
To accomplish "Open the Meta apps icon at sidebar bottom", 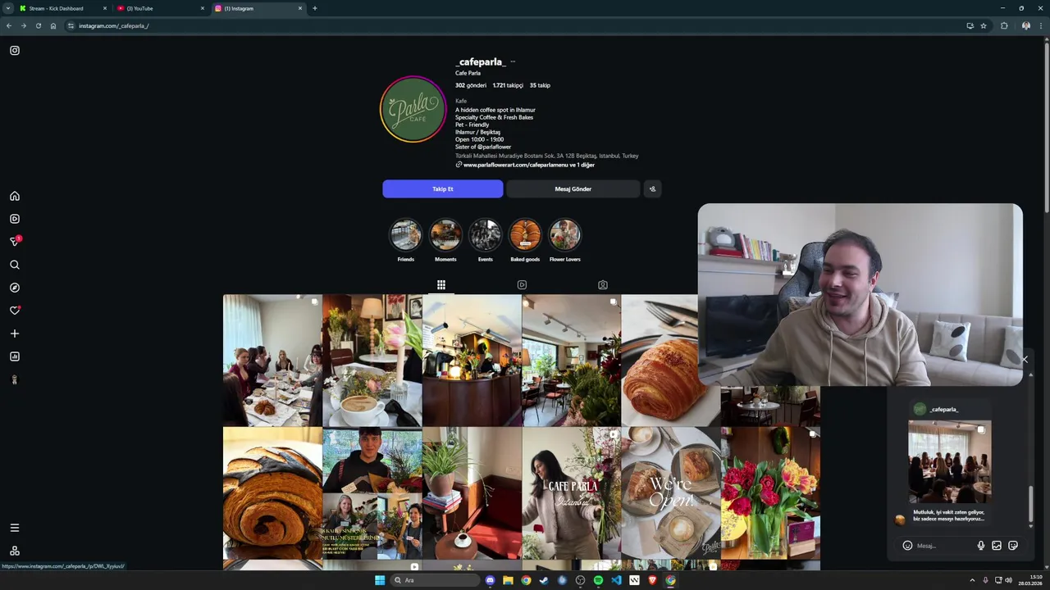I will 15,551.
